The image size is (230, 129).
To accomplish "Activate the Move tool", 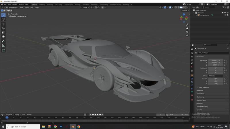I will (x=3, y=24).
